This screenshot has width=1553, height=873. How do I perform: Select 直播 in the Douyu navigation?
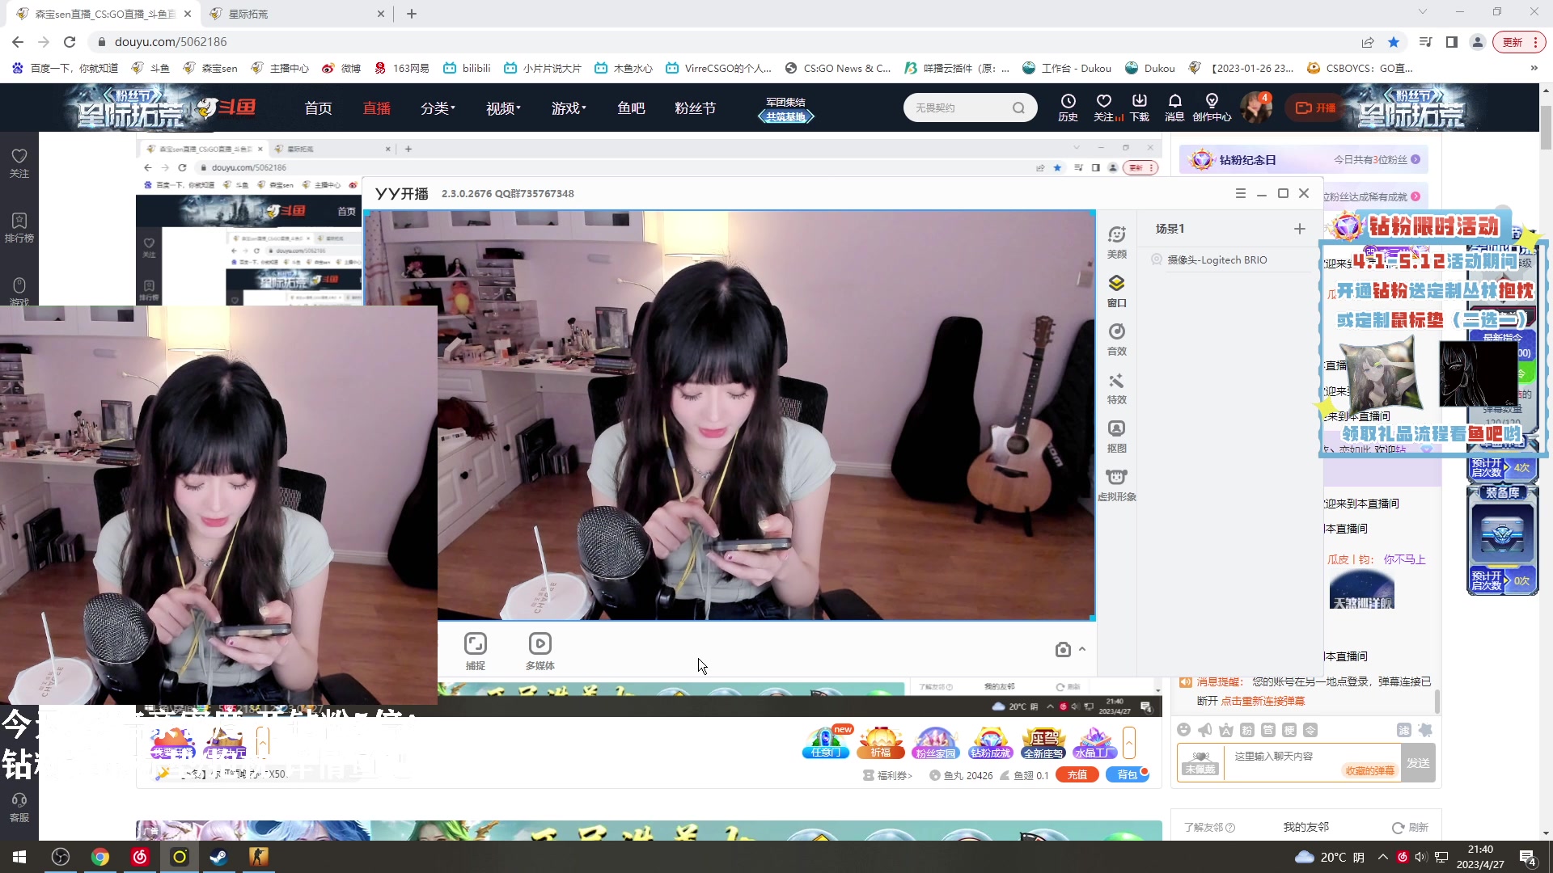[x=377, y=108]
